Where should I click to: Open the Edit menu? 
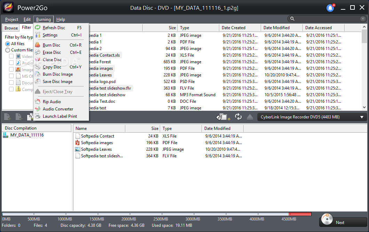click(x=27, y=19)
